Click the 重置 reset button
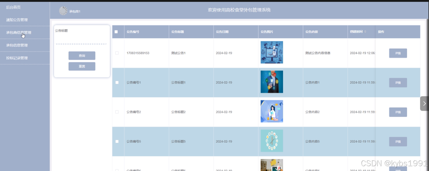 [82, 66]
